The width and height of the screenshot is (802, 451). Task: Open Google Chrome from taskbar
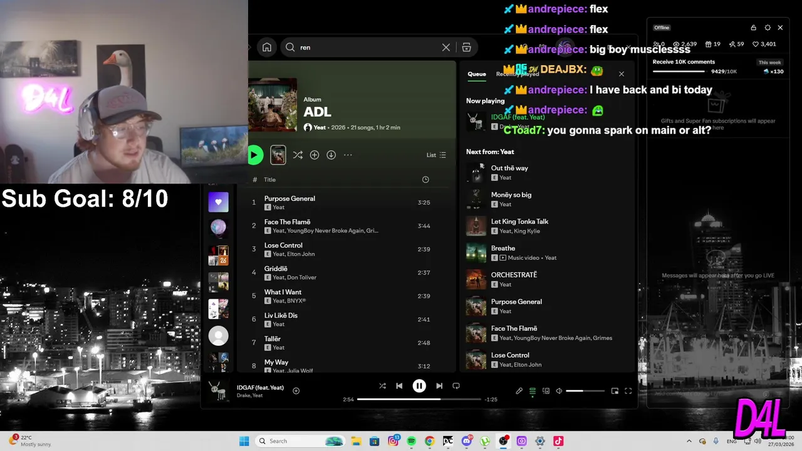click(x=430, y=441)
